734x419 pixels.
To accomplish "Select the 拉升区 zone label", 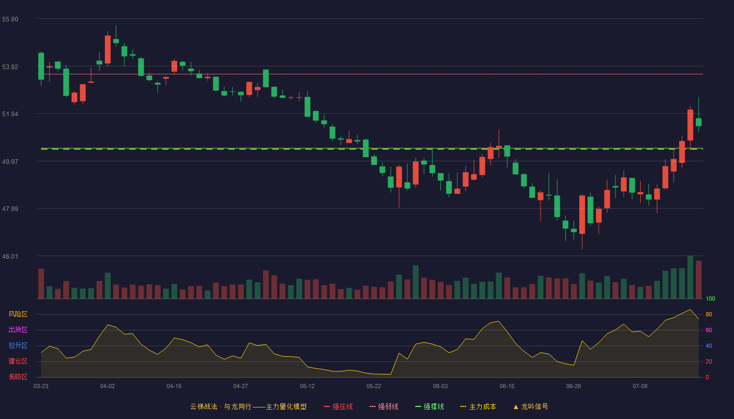I will click(18, 346).
